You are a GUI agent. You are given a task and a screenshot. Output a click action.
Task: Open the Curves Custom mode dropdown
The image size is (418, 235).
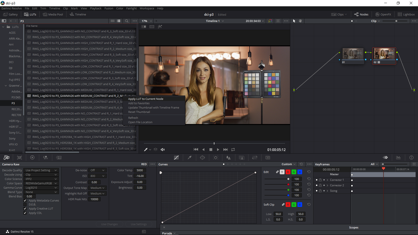pyautogui.click(x=289, y=164)
